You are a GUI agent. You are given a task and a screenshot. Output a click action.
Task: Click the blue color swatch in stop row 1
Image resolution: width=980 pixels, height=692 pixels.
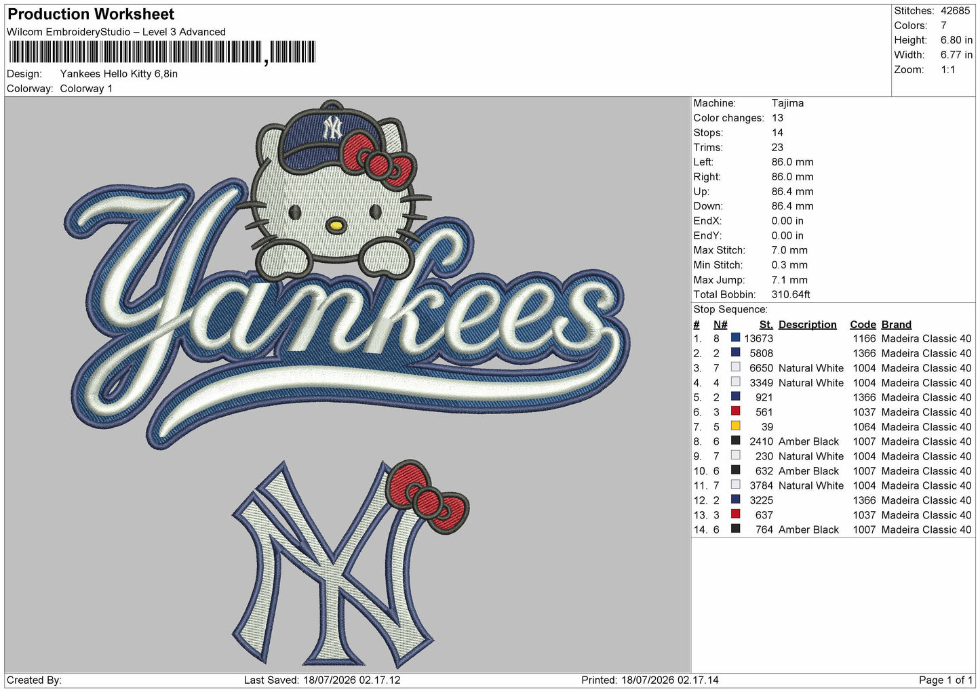tap(735, 338)
